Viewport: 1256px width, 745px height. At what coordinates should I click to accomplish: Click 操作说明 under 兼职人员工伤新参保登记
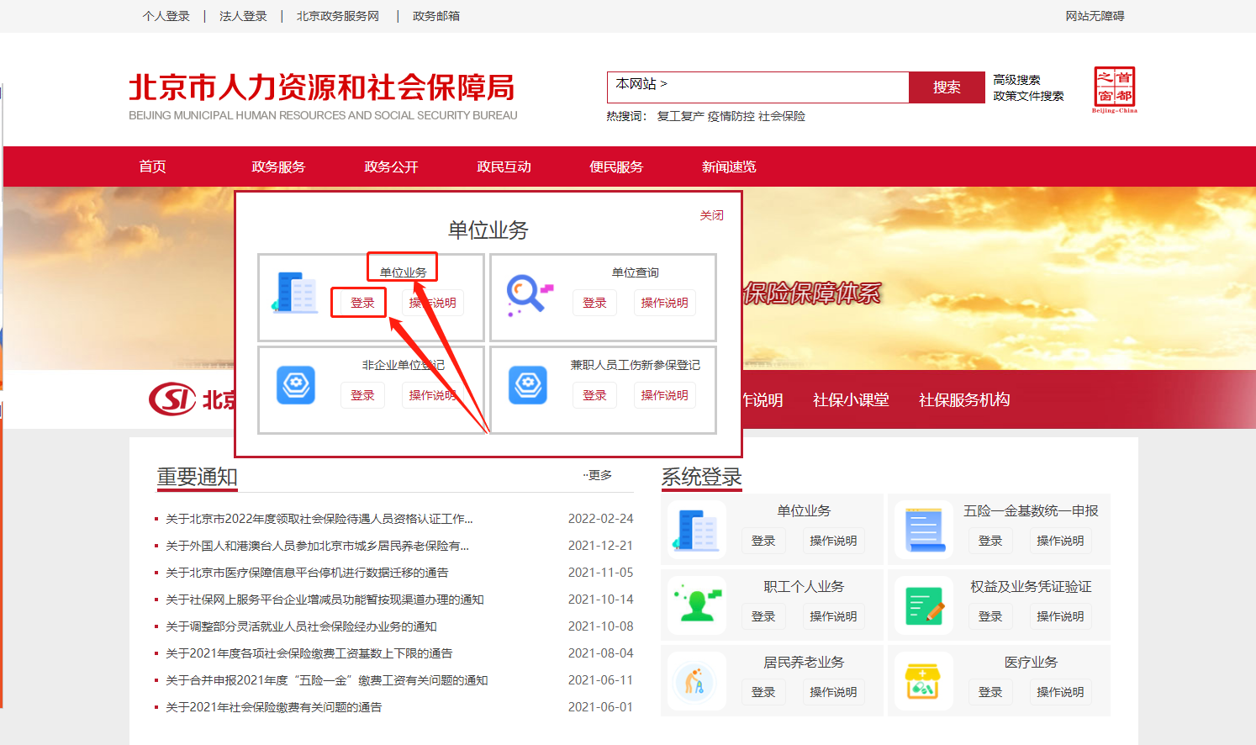coord(664,395)
